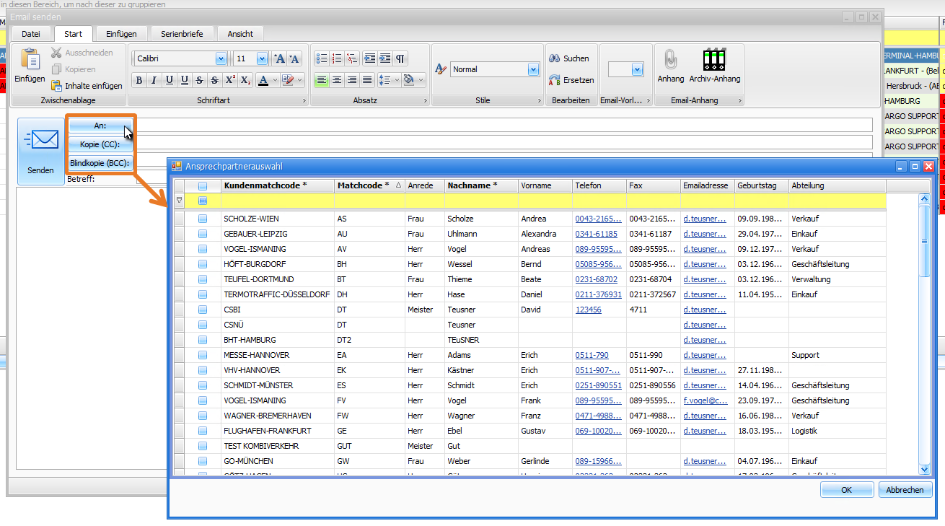Image resolution: width=945 pixels, height=526 pixels.
Task: Check the box next to CSBI contact
Action: (x=203, y=310)
